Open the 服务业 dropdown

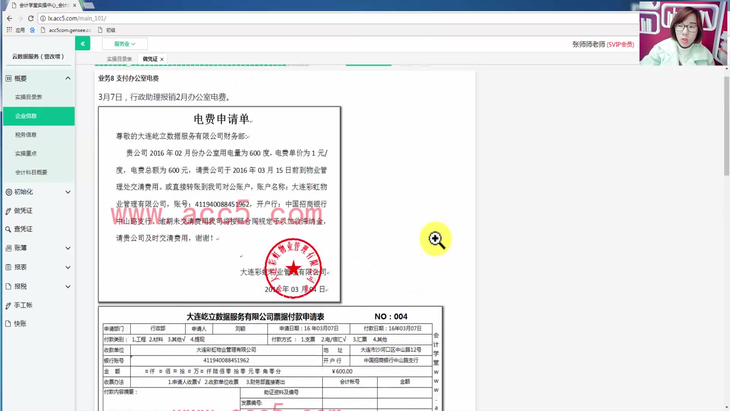pos(125,44)
